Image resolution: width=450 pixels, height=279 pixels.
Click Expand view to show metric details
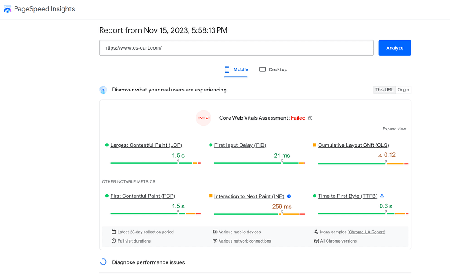coord(394,129)
